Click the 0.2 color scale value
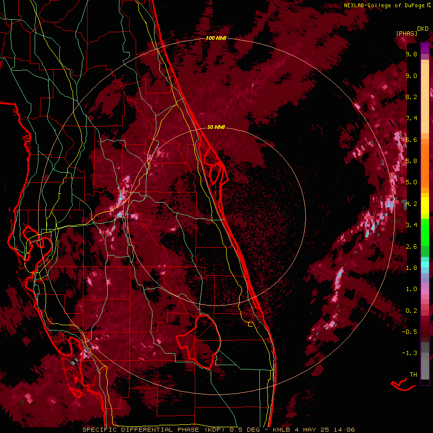This screenshot has width=433, height=433. pyautogui.click(x=411, y=310)
